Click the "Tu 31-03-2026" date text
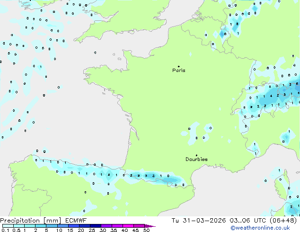The width and height of the screenshot is (300, 232). pos(199,221)
